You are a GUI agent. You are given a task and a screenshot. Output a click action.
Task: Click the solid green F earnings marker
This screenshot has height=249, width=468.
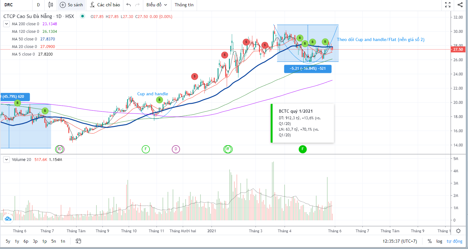click(x=303, y=149)
